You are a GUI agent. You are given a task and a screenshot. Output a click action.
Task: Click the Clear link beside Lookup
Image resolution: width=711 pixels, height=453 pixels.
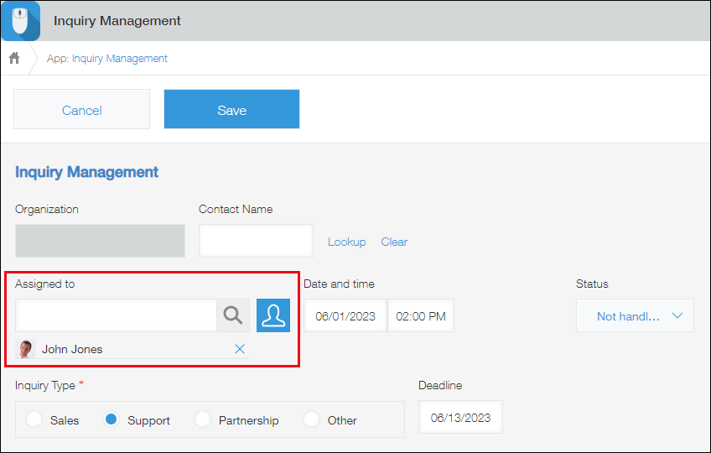(394, 242)
